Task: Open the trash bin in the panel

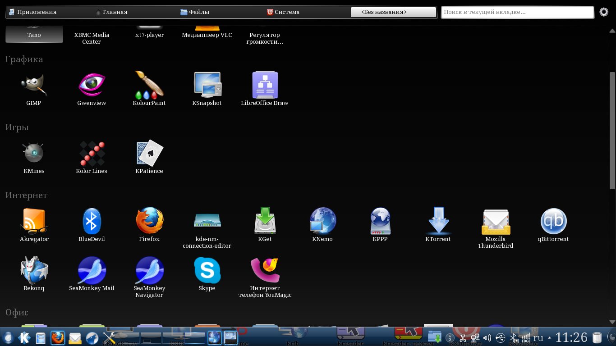Action: click(x=597, y=337)
